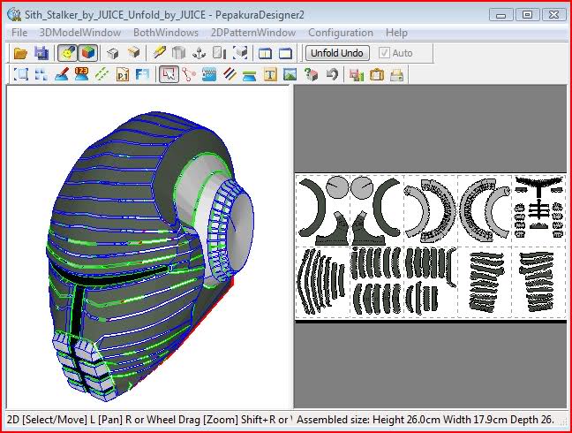Image resolution: width=572 pixels, height=433 pixels.
Task: Click the pink disk with chart icon
Action: pyautogui.click(x=356, y=74)
